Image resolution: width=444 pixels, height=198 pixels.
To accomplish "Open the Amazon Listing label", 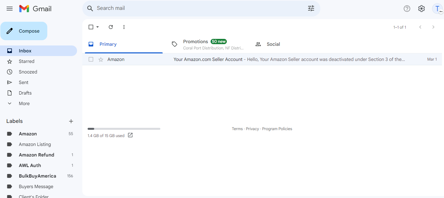I will pyautogui.click(x=38, y=144).
